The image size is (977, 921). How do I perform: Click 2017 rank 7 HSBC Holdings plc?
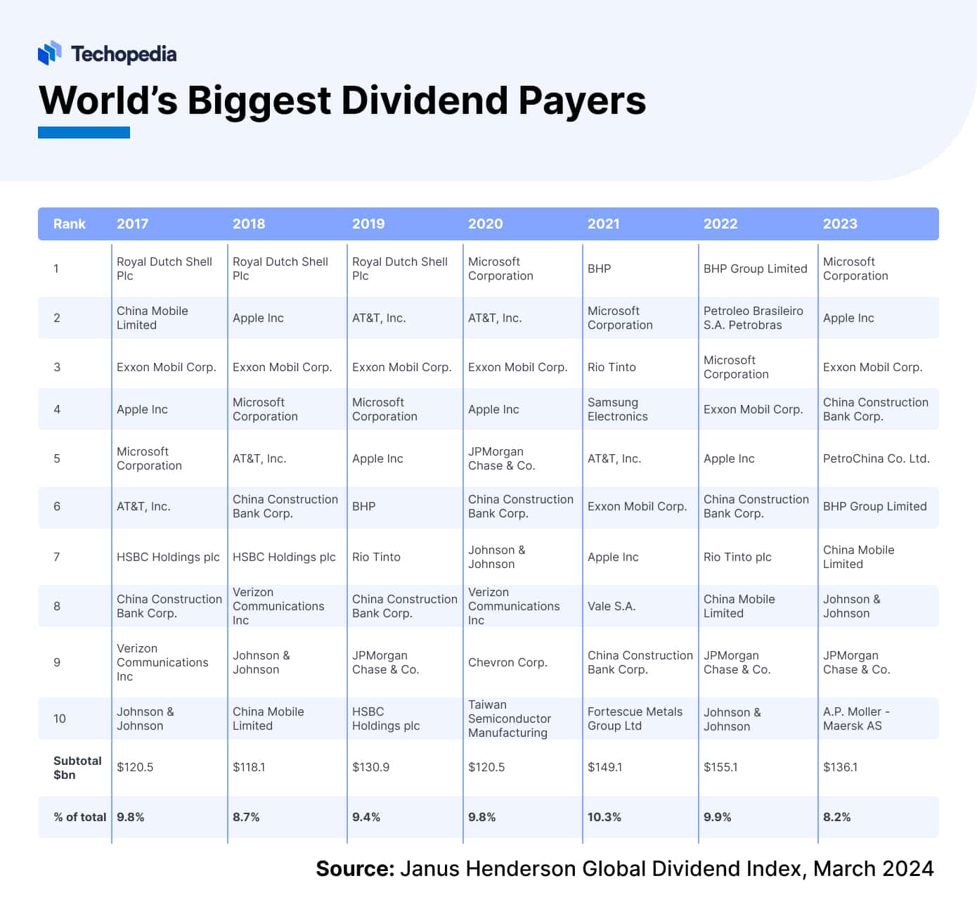168,557
